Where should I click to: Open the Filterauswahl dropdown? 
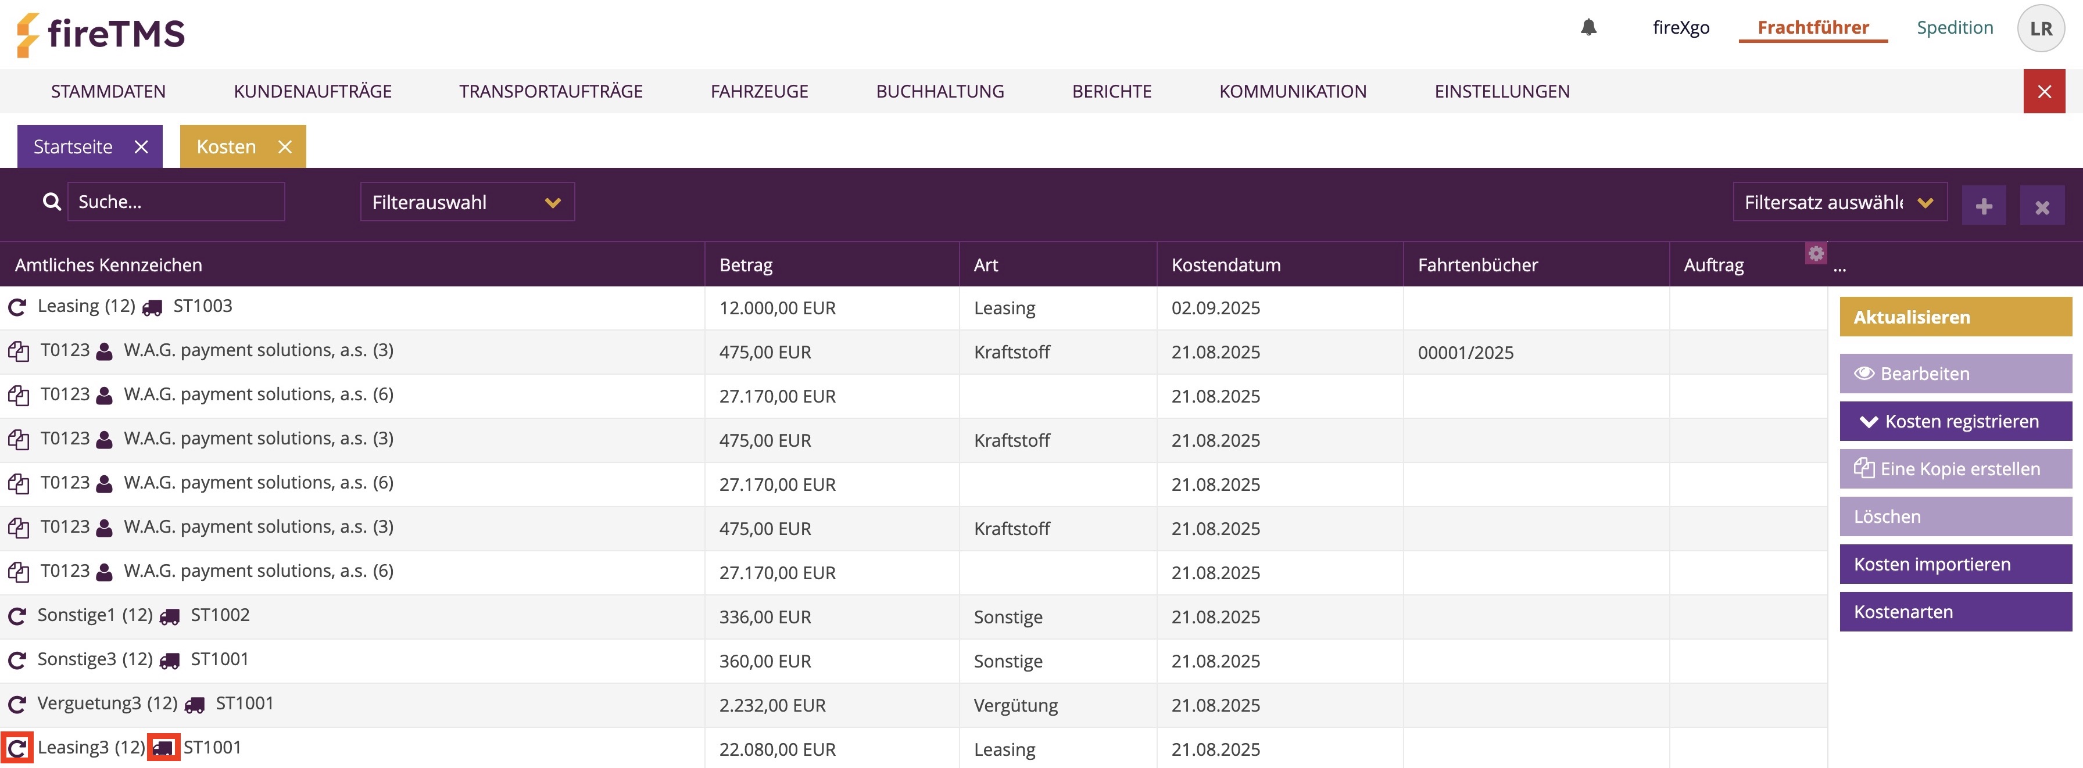(467, 202)
